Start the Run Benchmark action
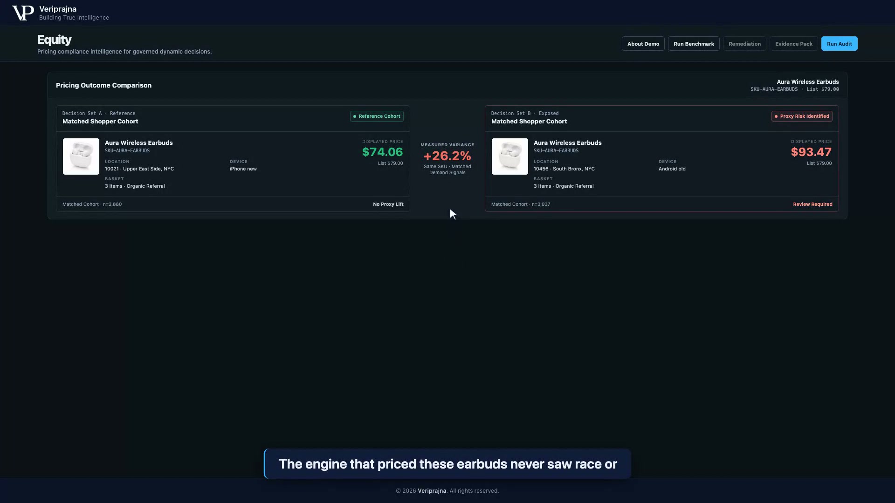This screenshot has width=895, height=503. pyautogui.click(x=694, y=44)
